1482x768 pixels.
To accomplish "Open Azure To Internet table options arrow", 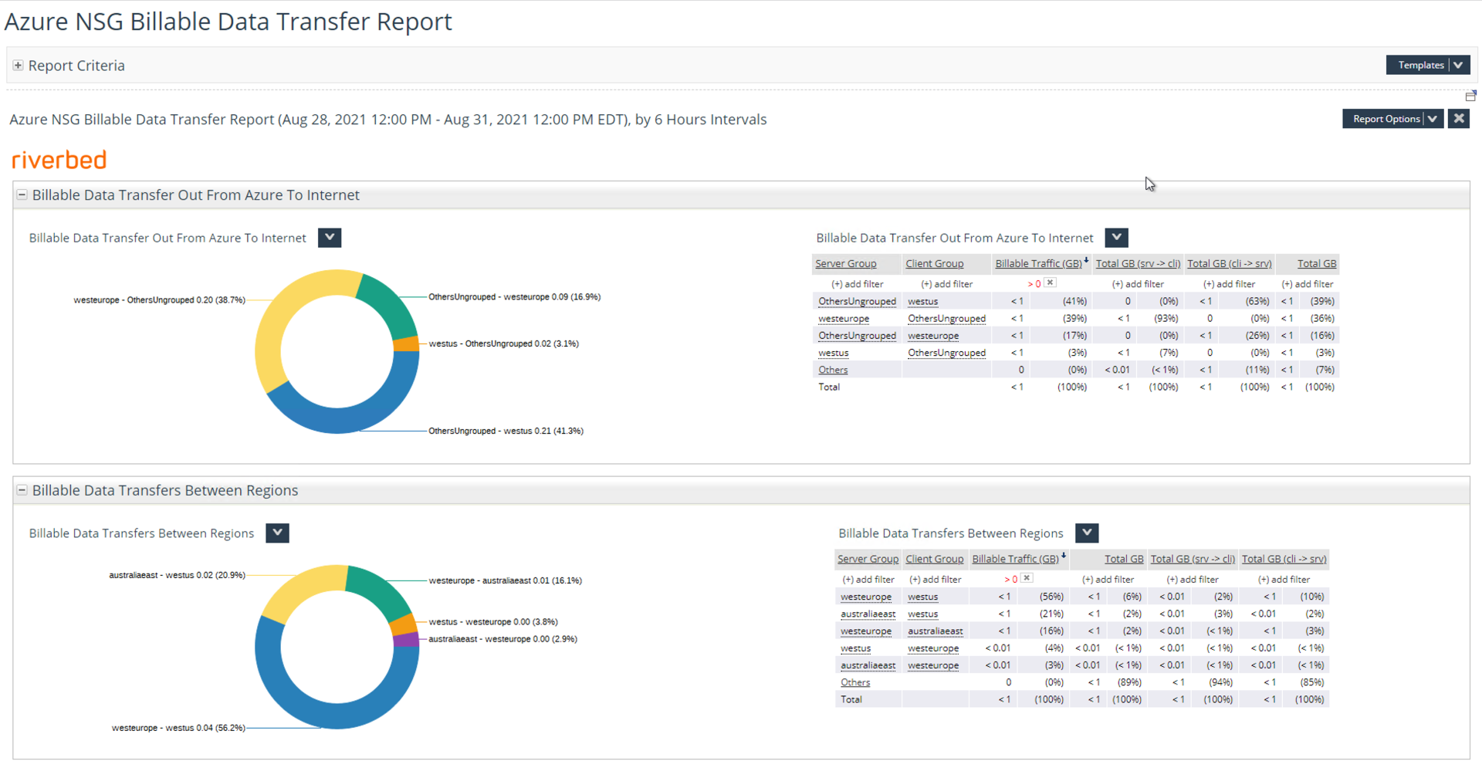I will [1116, 238].
